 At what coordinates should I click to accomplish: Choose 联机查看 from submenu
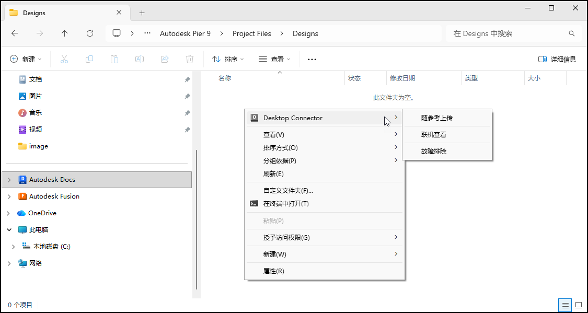point(447,135)
